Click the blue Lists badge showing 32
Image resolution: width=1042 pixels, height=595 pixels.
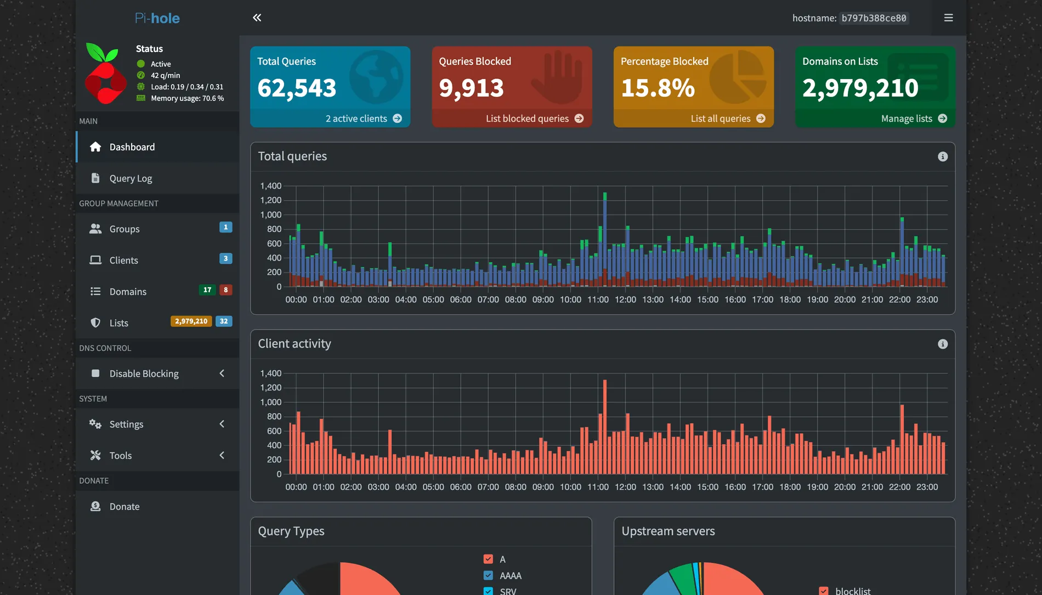click(224, 321)
